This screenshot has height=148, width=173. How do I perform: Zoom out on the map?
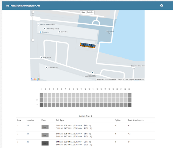click(33, 40)
